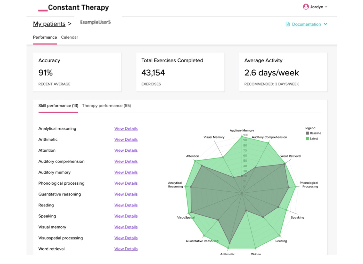View Details for Arithmetic
This screenshot has height=264, width=363.
tap(126, 139)
